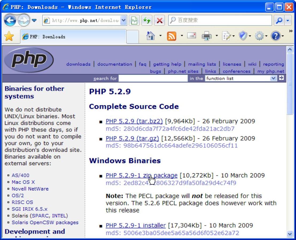
Task: Click the magnifier search button
Action: [x=279, y=20]
